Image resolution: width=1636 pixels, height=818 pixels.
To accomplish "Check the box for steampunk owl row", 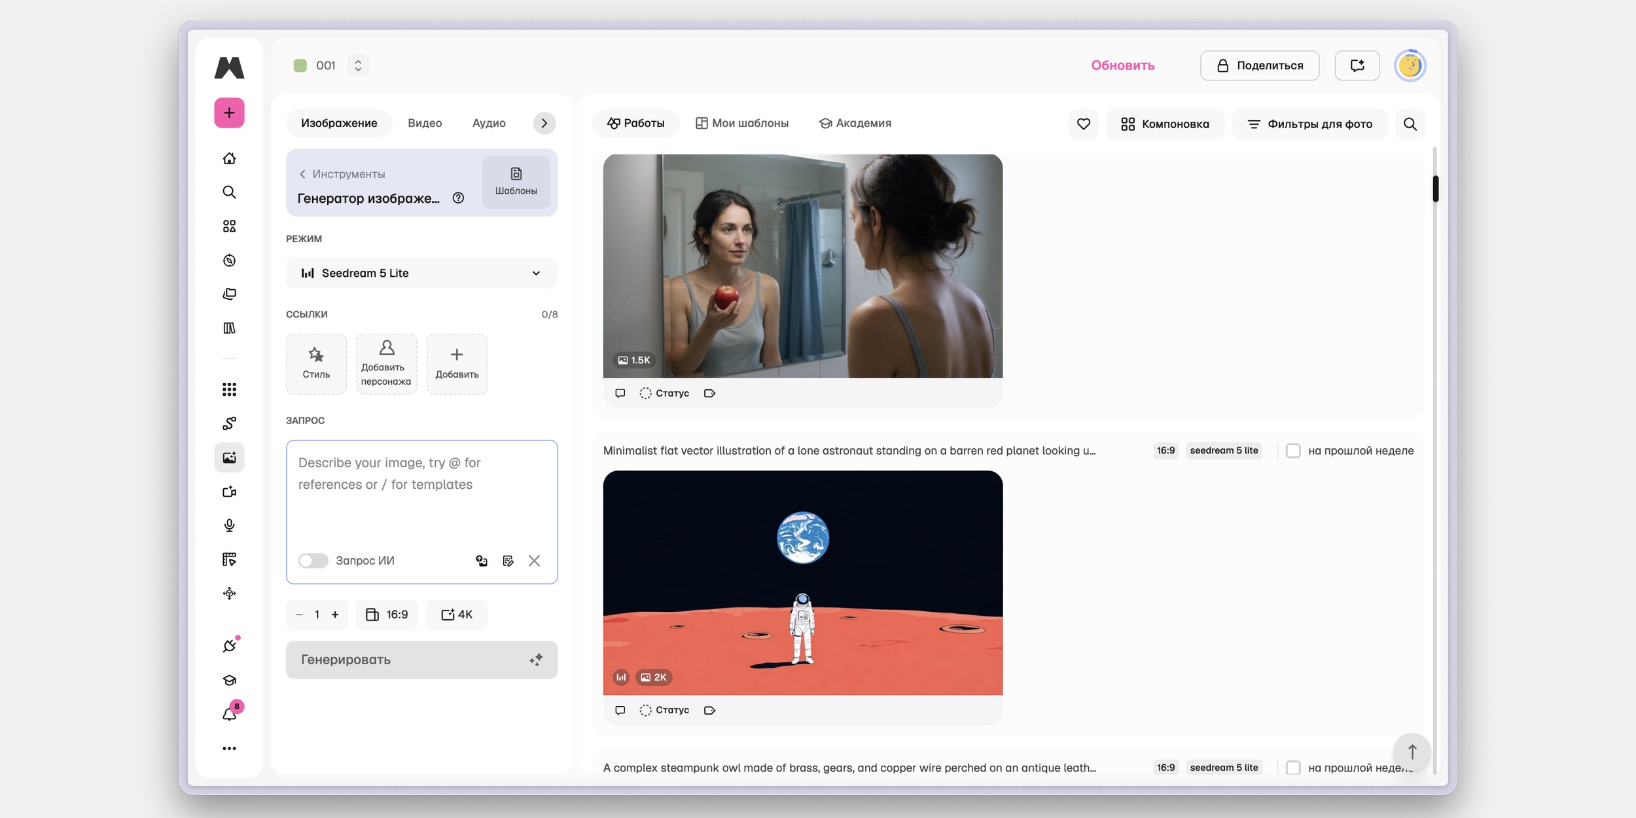I will [1293, 768].
